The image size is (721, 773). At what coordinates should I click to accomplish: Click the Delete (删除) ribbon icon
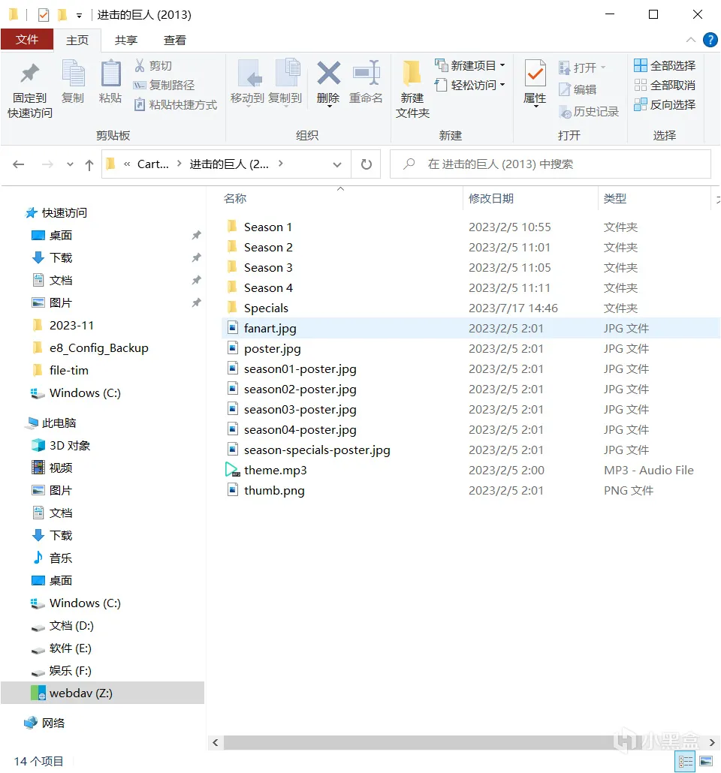[328, 83]
